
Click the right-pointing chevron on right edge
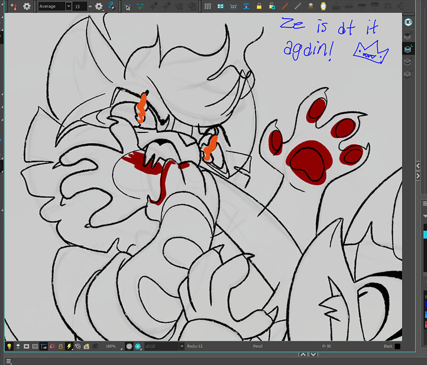[418, 176]
